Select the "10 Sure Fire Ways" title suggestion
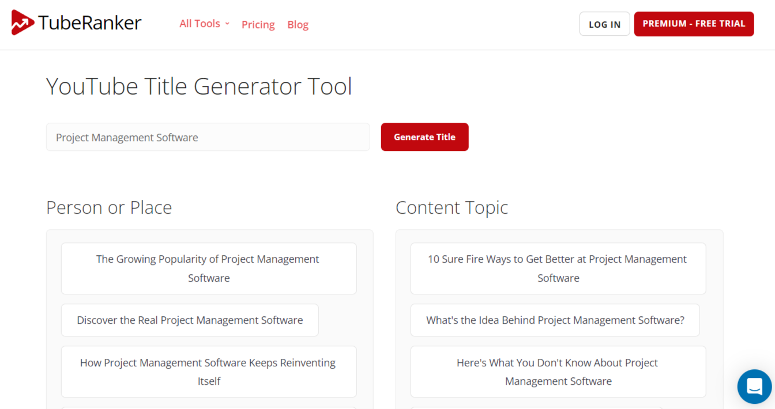The image size is (775, 409). (558, 268)
